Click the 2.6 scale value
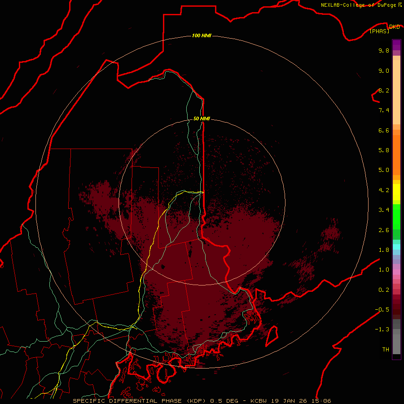The height and width of the screenshot is (404, 404). pos(384,230)
